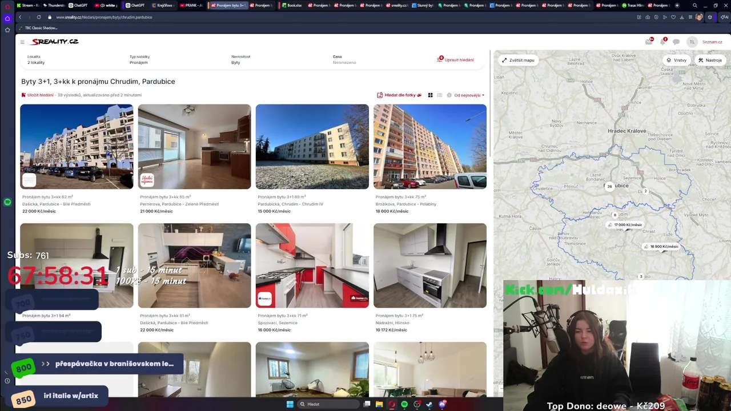Click the 17 000 Kč/měsíc map marker
731x411 pixels.
(x=625, y=225)
